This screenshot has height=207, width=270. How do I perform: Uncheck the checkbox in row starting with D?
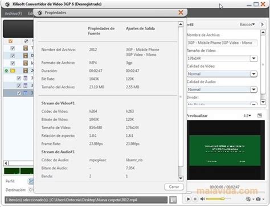(13, 56)
